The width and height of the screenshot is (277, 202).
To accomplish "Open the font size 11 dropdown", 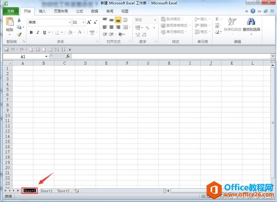I will click(84, 22).
